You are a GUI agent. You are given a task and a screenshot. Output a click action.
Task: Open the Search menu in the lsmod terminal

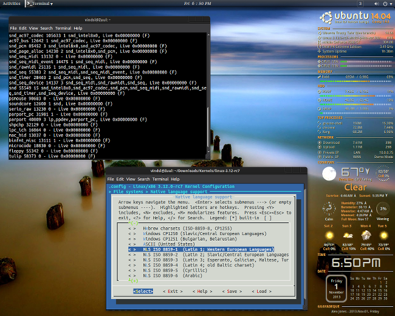click(46, 28)
